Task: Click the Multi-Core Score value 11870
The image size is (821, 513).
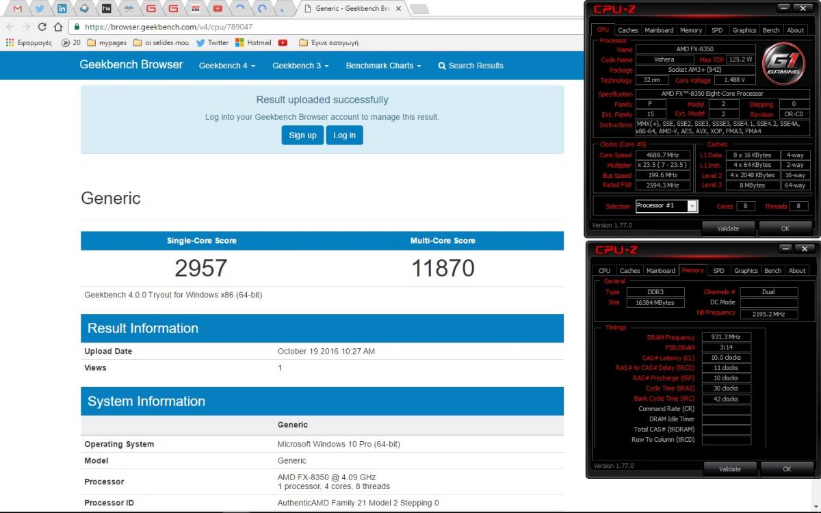Action: (443, 268)
